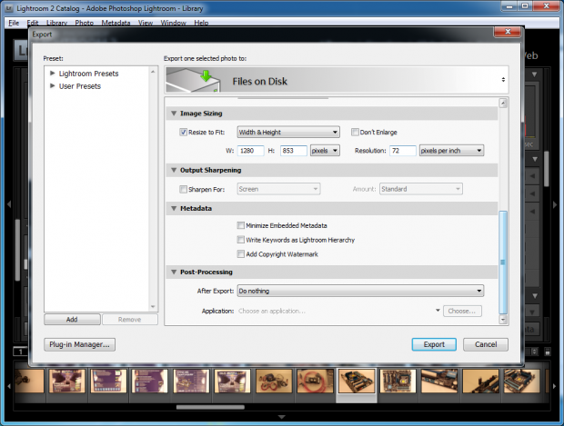The height and width of the screenshot is (426, 564).
Task: Open the export destination selector arrows
Action: pos(503,80)
